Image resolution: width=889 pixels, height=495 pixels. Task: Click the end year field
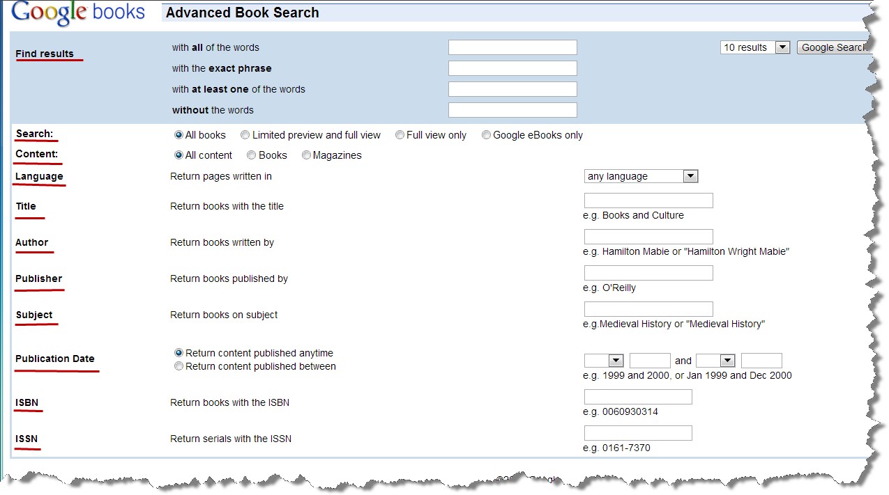pos(761,361)
